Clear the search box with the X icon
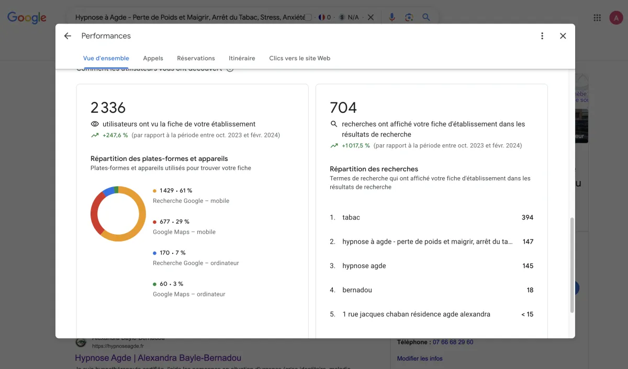The height and width of the screenshot is (369, 628). 371,17
